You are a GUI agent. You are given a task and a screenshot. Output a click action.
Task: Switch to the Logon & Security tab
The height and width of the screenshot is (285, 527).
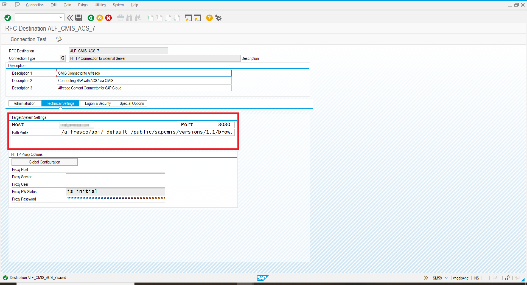98,103
